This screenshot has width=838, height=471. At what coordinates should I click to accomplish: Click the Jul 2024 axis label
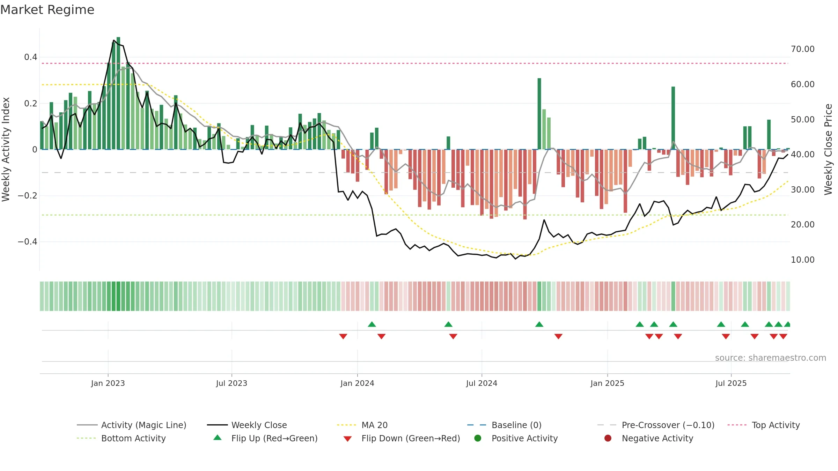(482, 383)
